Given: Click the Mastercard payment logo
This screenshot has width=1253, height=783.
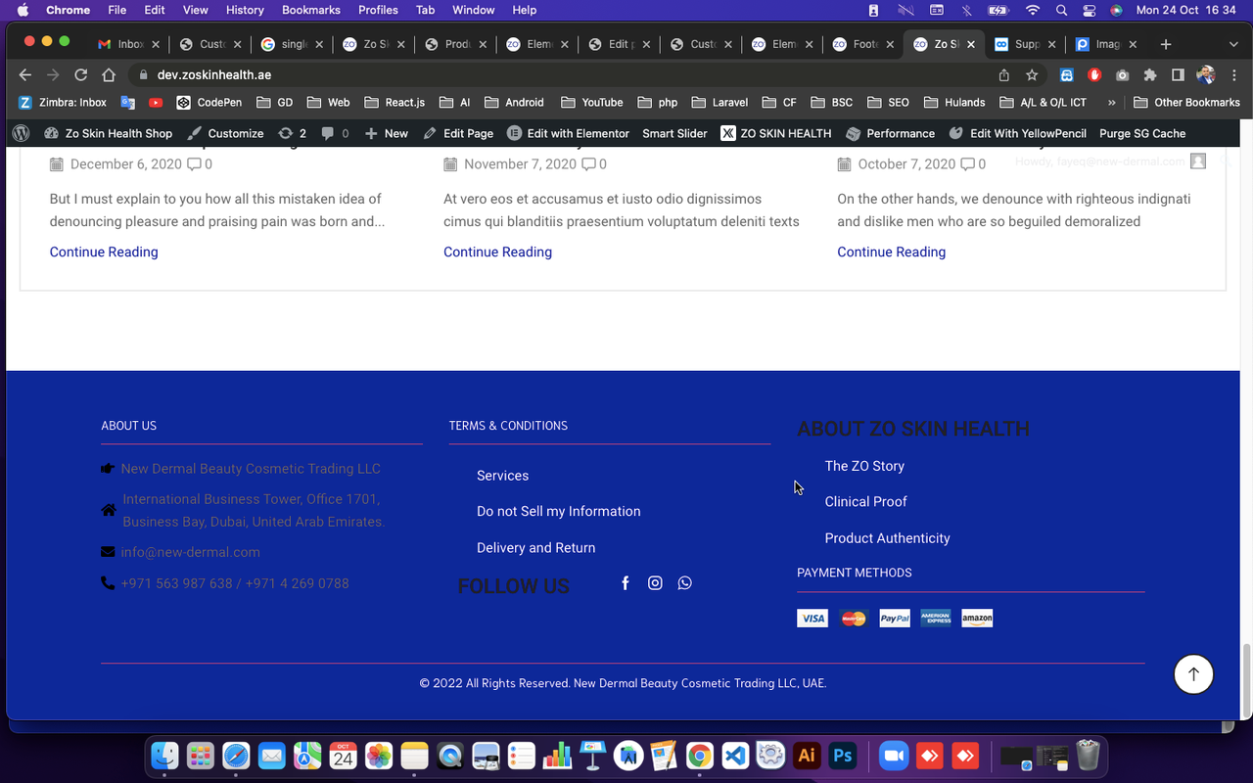Looking at the screenshot, I should point(854,619).
